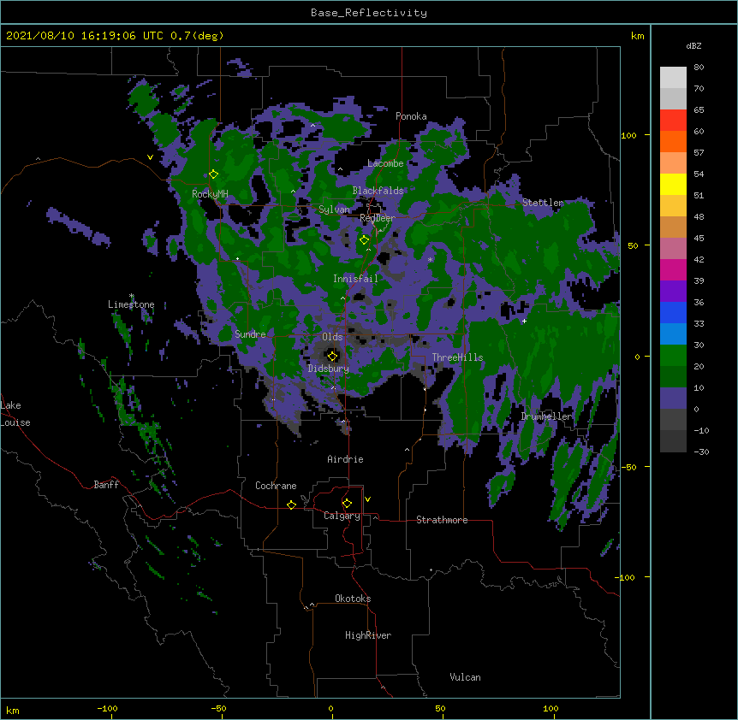The width and height of the screenshot is (738, 720).
Task: Click the Cochrane town label
Action: [276, 486]
